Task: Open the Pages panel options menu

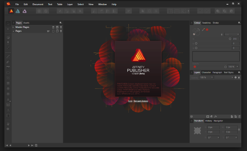Action: click(x=61, y=23)
